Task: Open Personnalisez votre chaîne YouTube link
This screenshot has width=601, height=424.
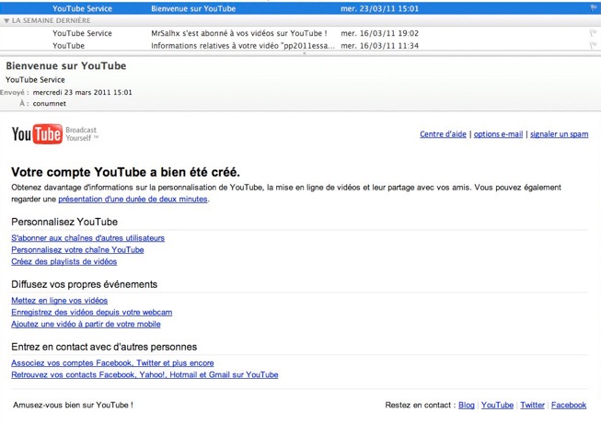Action: [77, 250]
